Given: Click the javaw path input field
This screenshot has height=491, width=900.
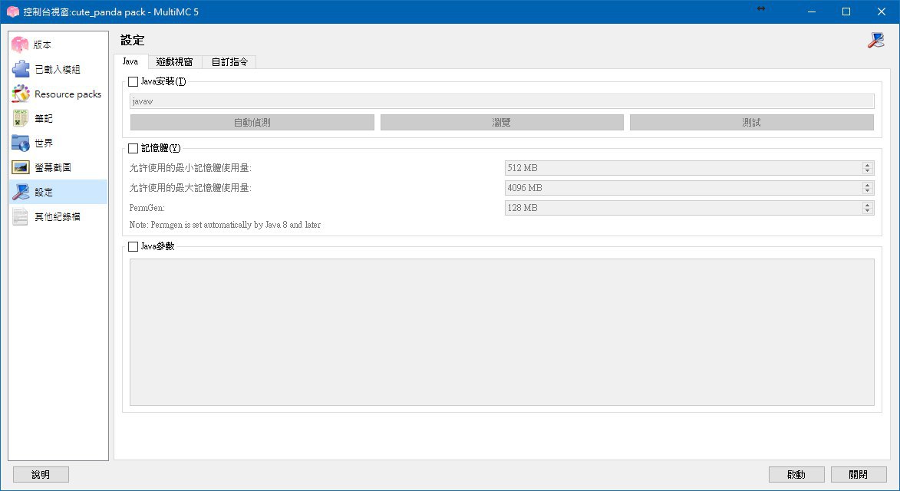Looking at the screenshot, I should [502, 101].
